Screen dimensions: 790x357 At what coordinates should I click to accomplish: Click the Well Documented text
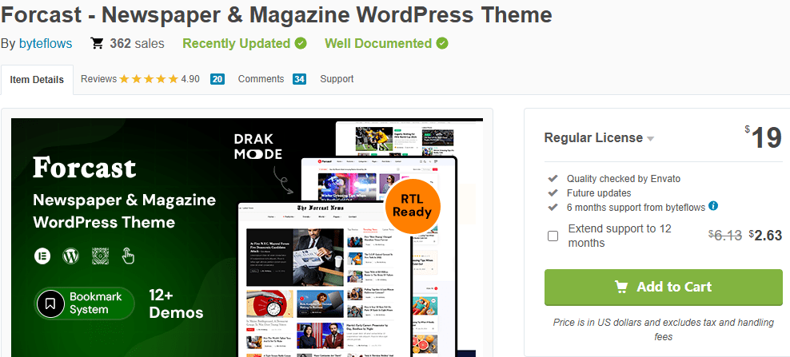pyautogui.click(x=378, y=44)
